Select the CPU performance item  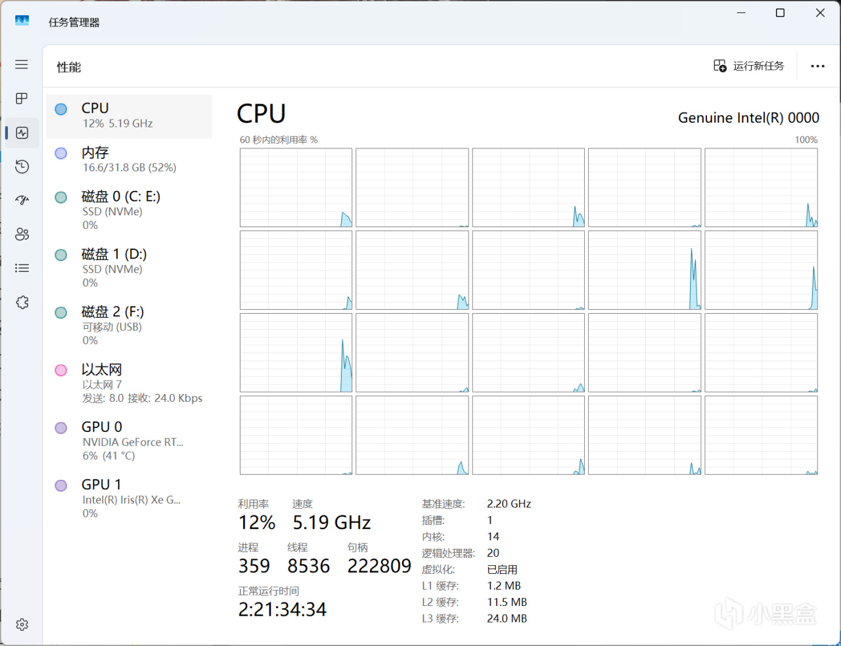129,116
